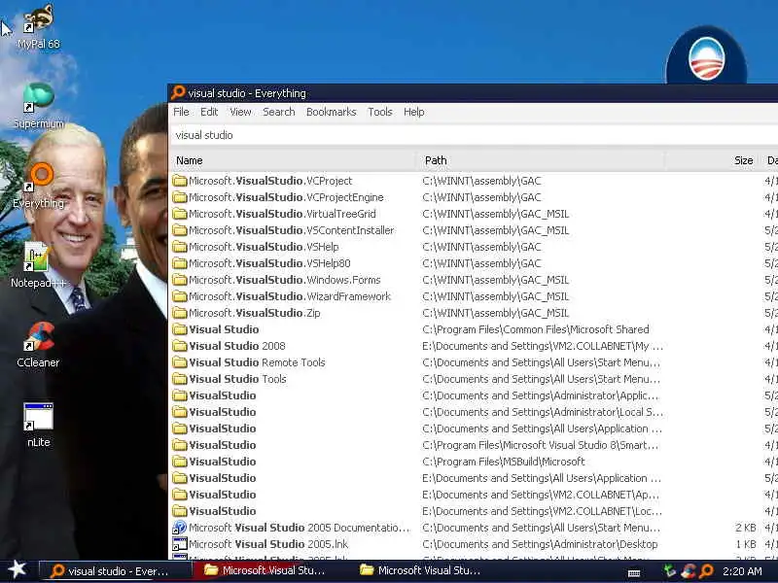Sort results by the Size column header

(712, 160)
